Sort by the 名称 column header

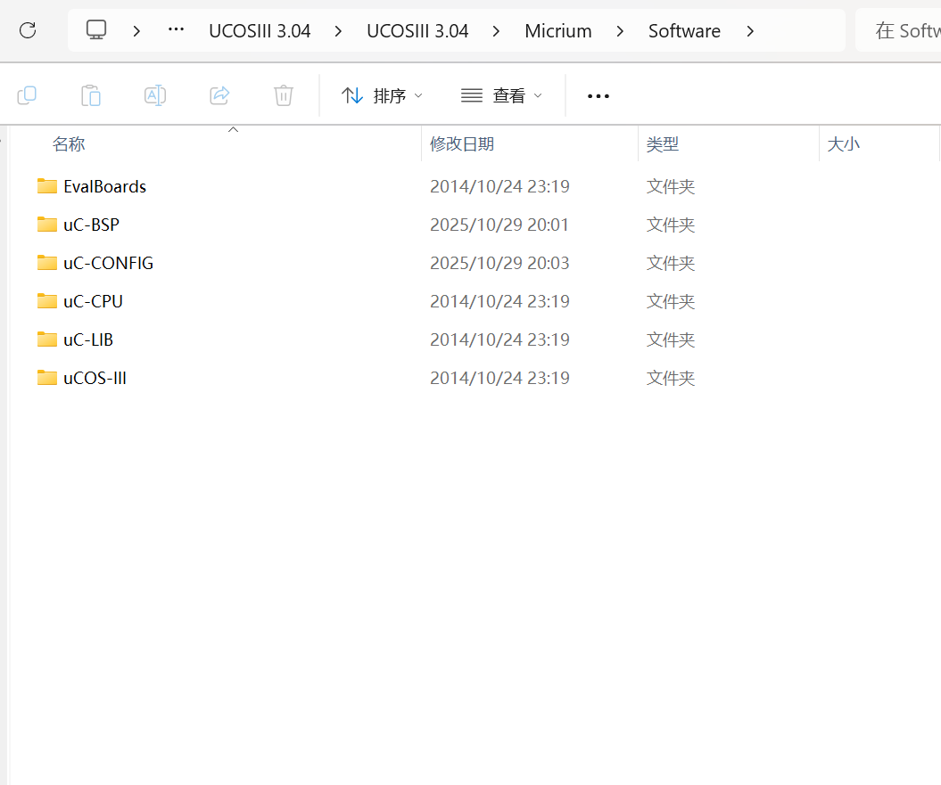(x=69, y=144)
